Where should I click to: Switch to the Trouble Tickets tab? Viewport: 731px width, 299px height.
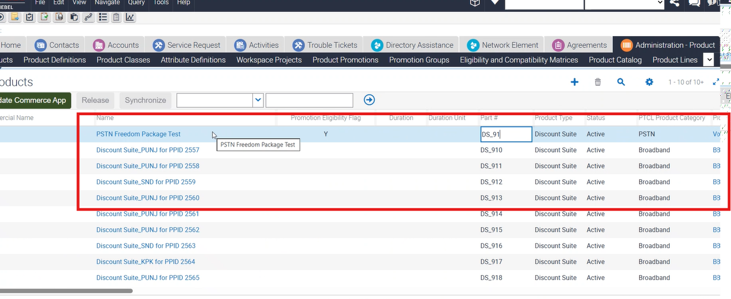(x=325, y=45)
